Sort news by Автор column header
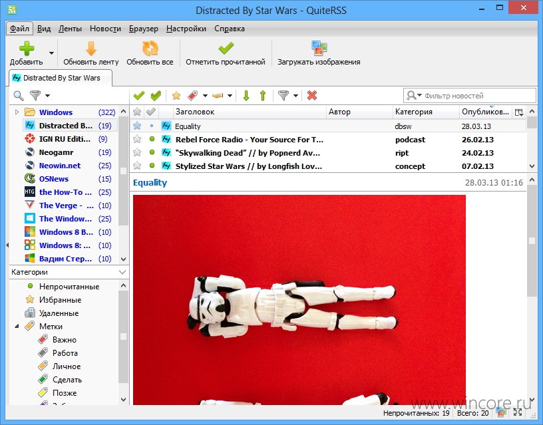Viewport: 543px width, 425px height. pos(359,112)
